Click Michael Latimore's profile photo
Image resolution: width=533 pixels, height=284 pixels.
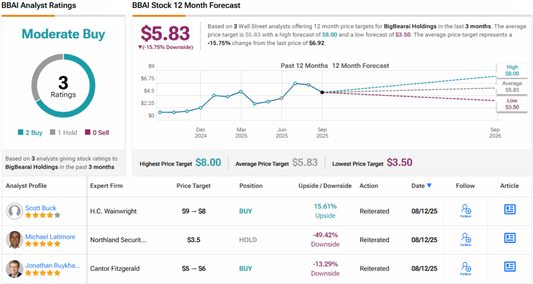14,240
